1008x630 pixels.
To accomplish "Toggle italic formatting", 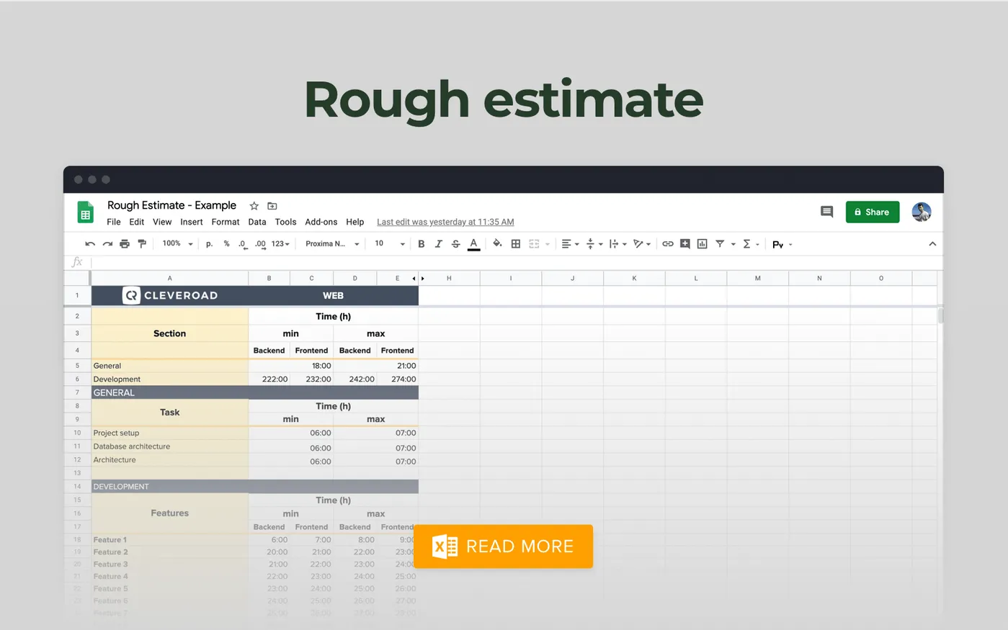I will tap(438, 244).
